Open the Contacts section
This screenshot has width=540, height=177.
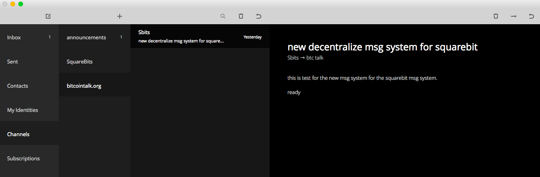pos(29,86)
